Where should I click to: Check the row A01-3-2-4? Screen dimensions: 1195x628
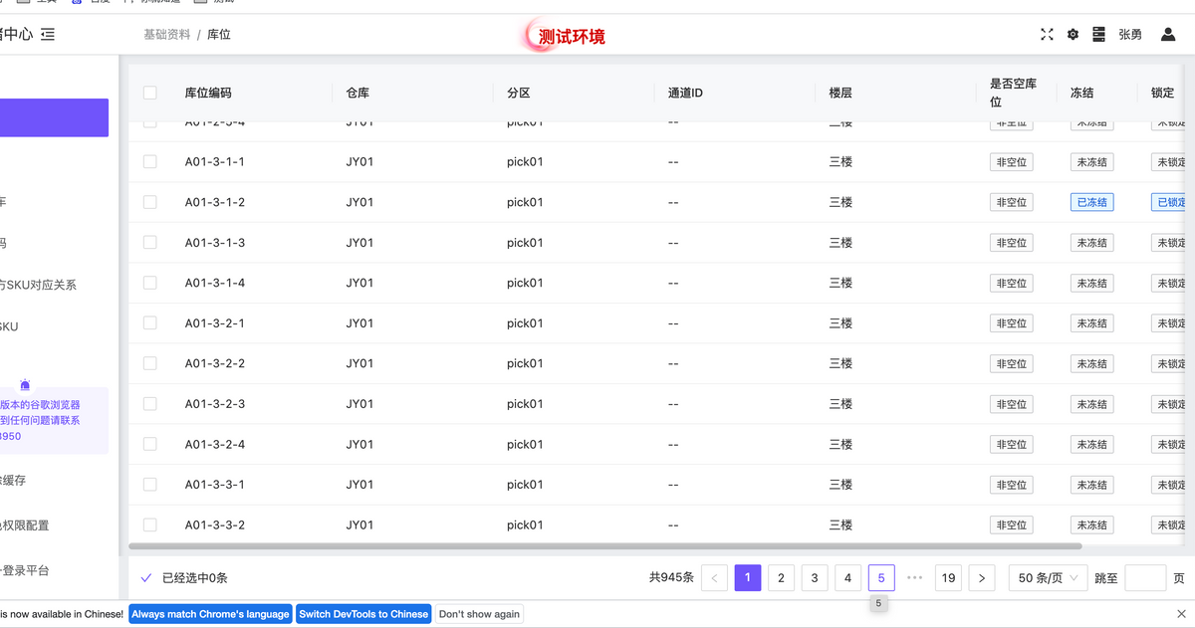click(x=150, y=444)
